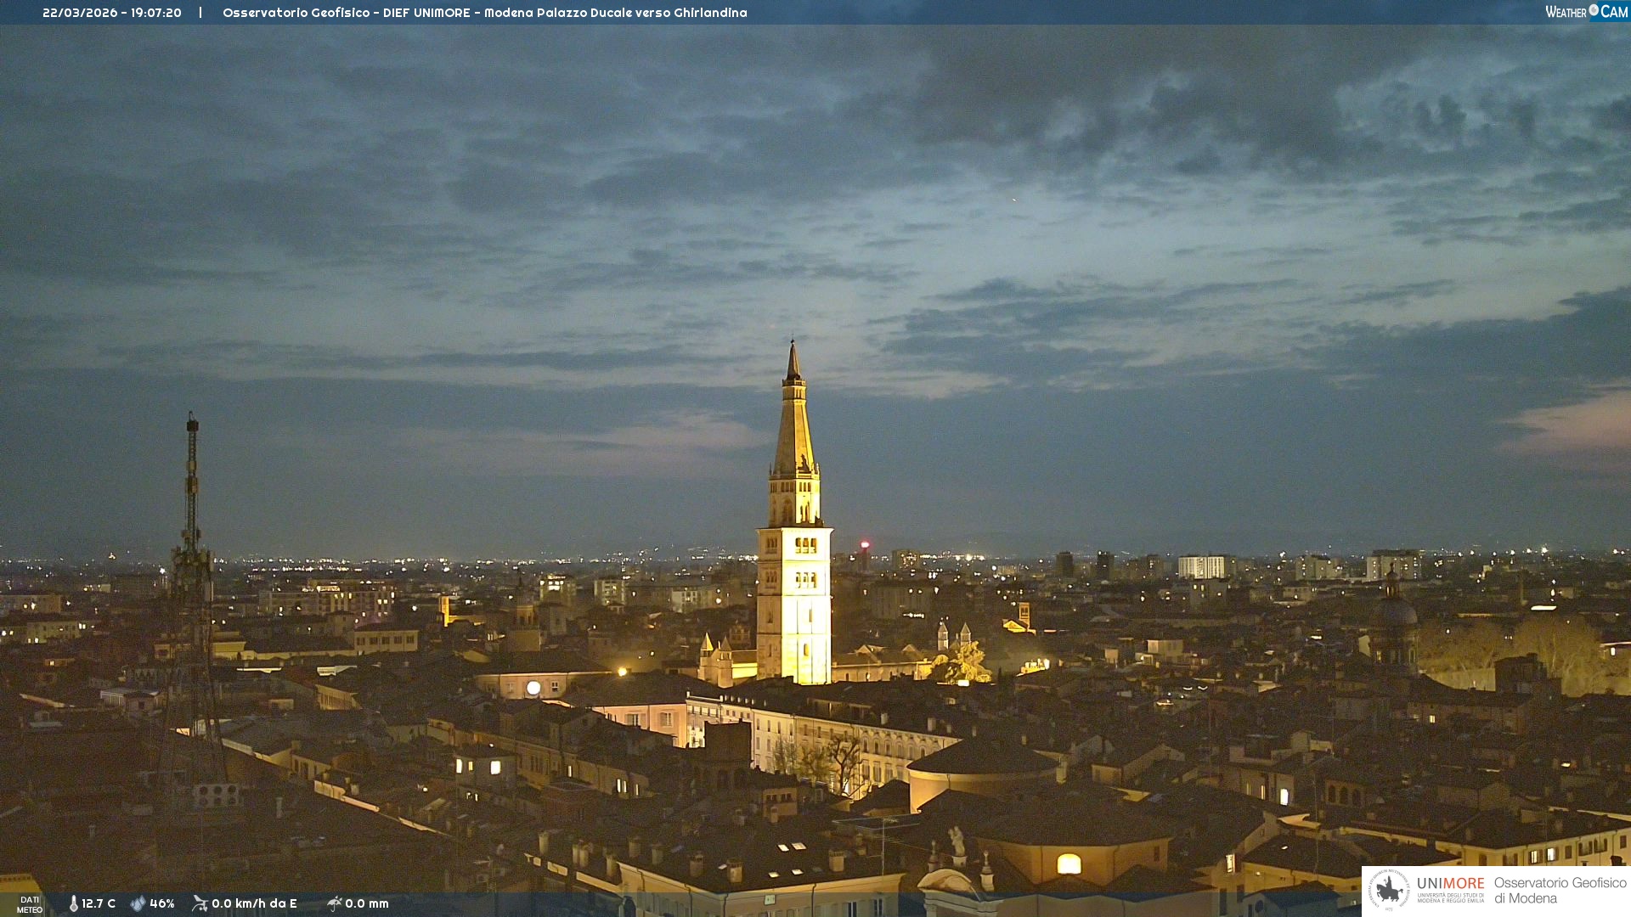This screenshot has width=1631, height=917.
Task: Click the round illuminated clock face
Action: pyautogui.click(x=533, y=688)
